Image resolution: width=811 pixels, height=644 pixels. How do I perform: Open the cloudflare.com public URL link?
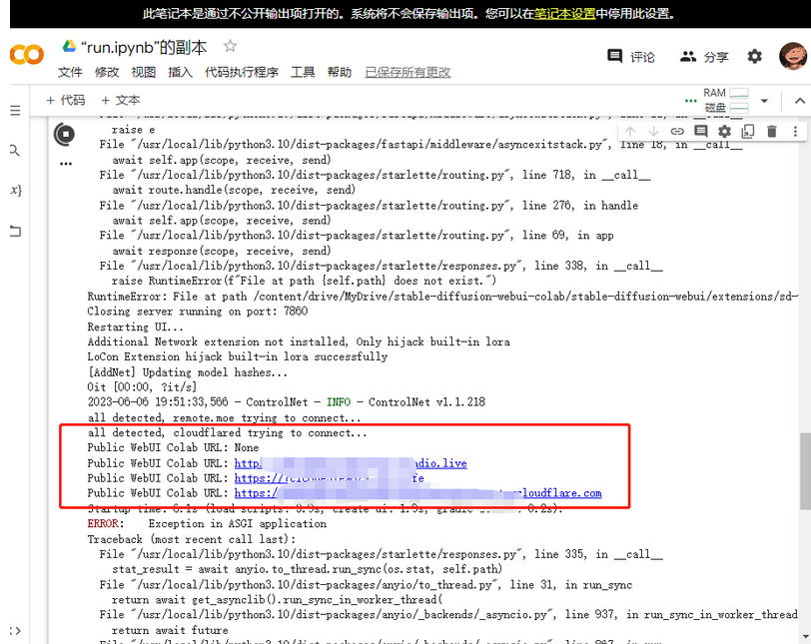coord(417,493)
